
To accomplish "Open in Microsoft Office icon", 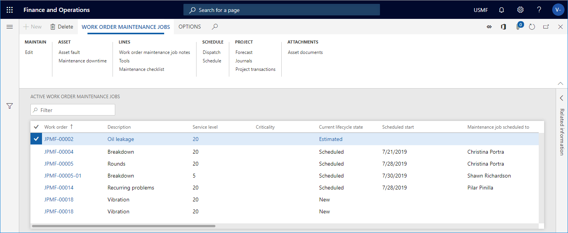I will (503, 27).
